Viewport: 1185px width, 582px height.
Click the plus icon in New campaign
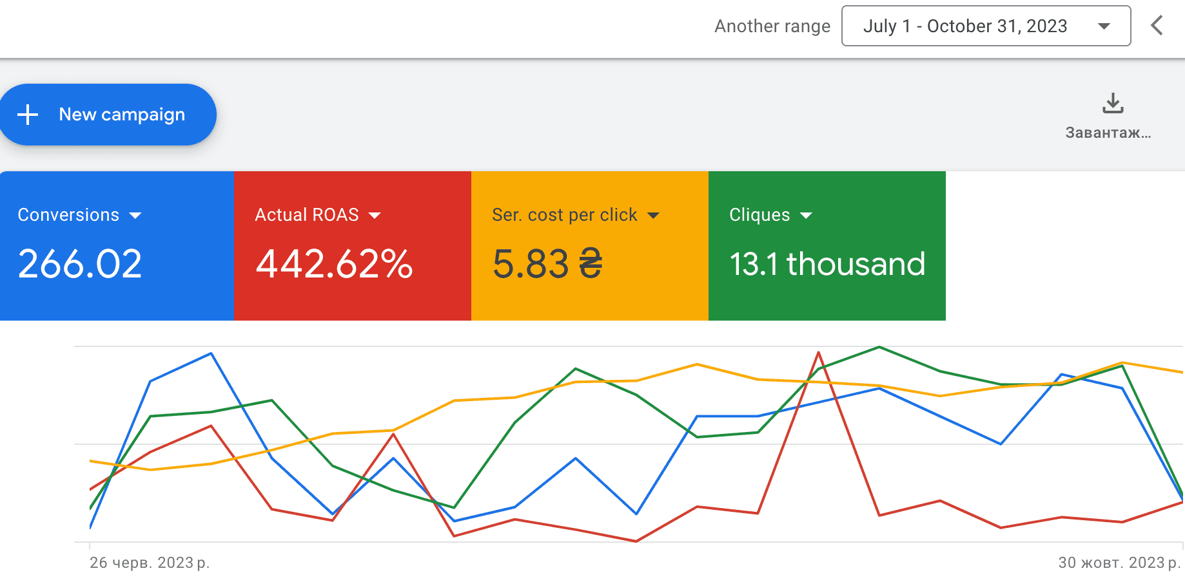(x=28, y=115)
